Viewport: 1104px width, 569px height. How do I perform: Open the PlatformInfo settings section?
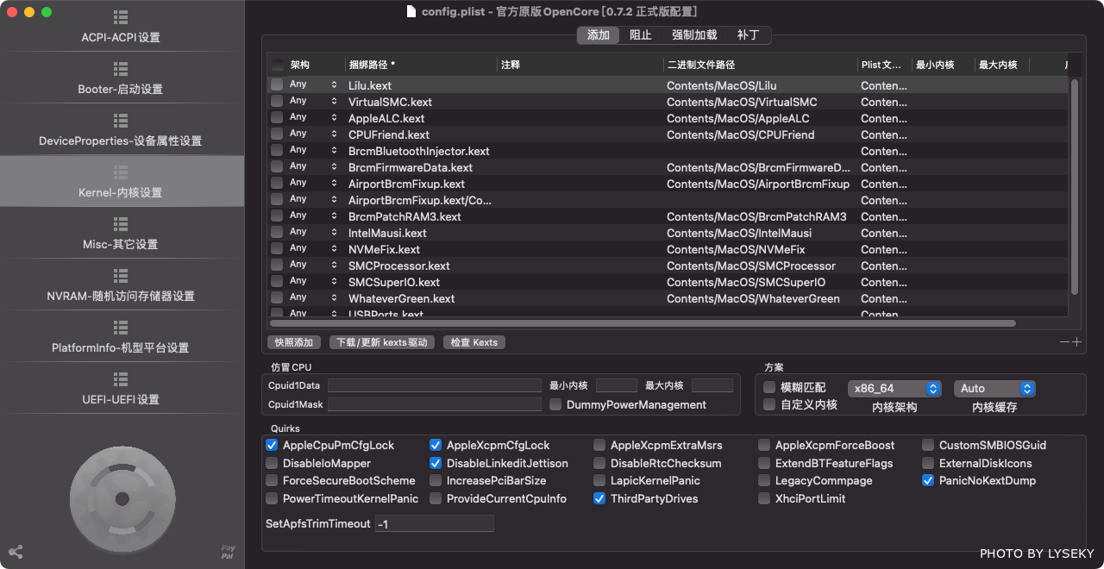pos(121,337)
